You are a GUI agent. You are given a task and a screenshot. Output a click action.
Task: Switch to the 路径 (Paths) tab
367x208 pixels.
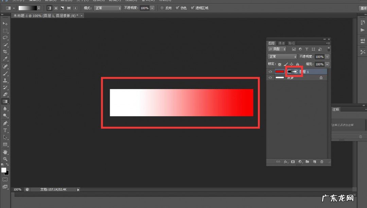point(292,43)
